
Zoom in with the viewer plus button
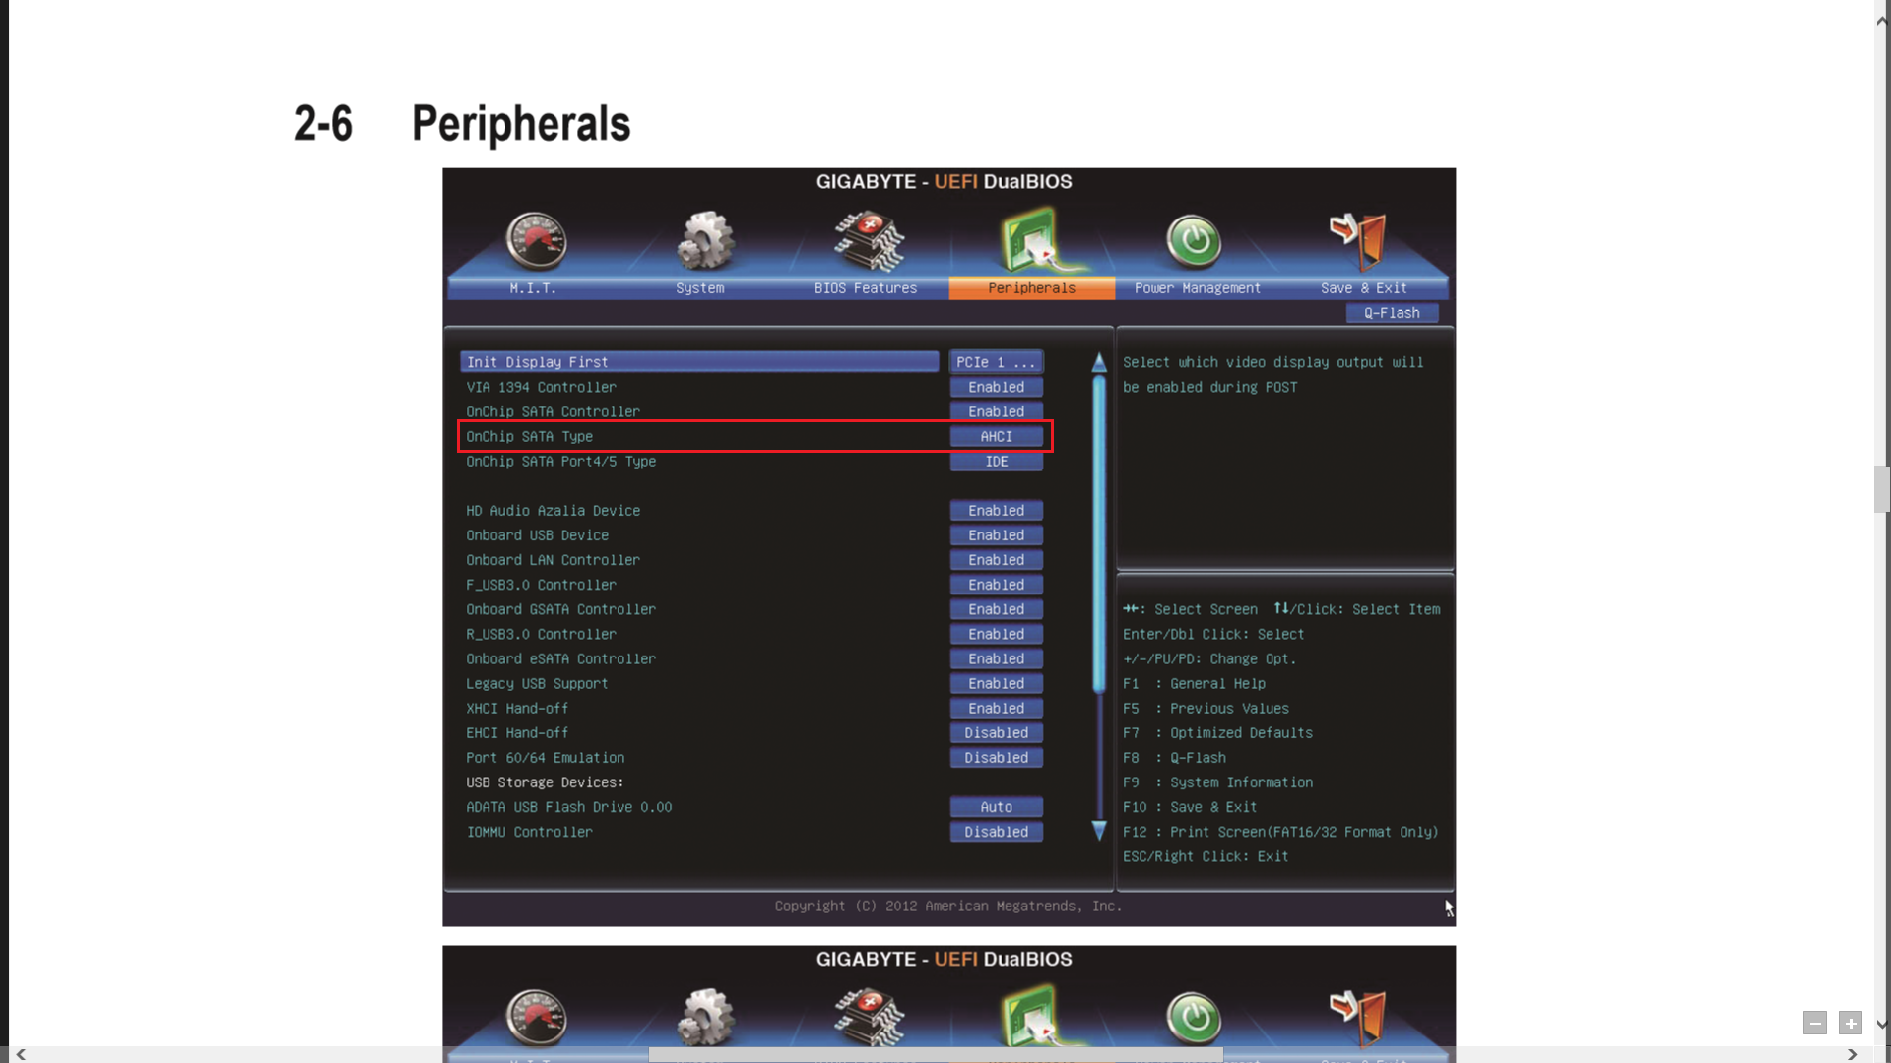click(1851, 1024)
